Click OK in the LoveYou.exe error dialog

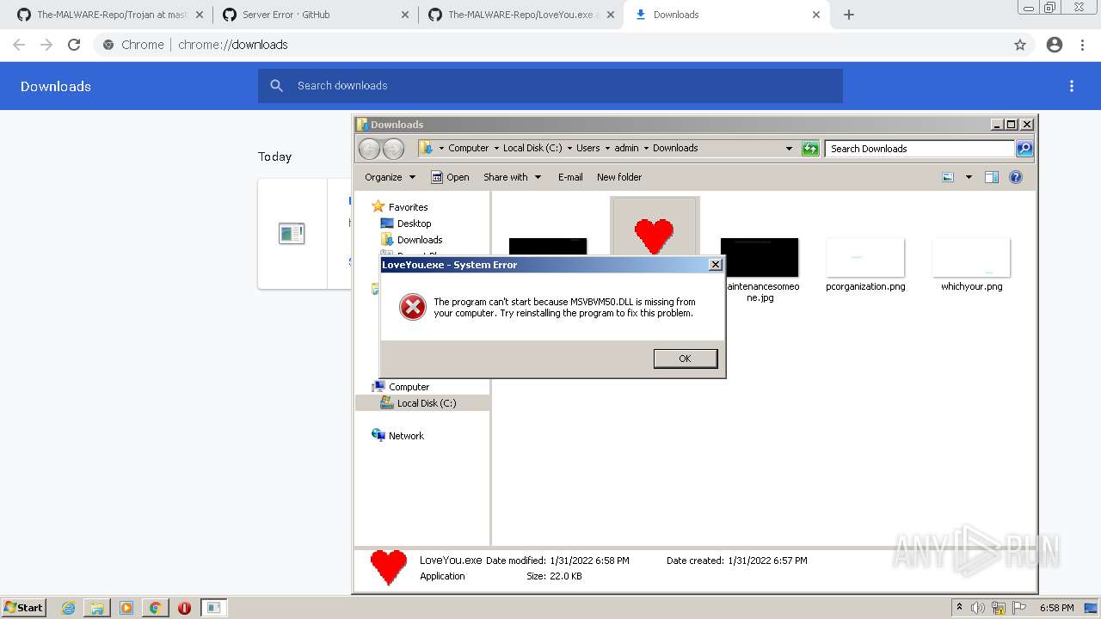(x=685, y=359)
